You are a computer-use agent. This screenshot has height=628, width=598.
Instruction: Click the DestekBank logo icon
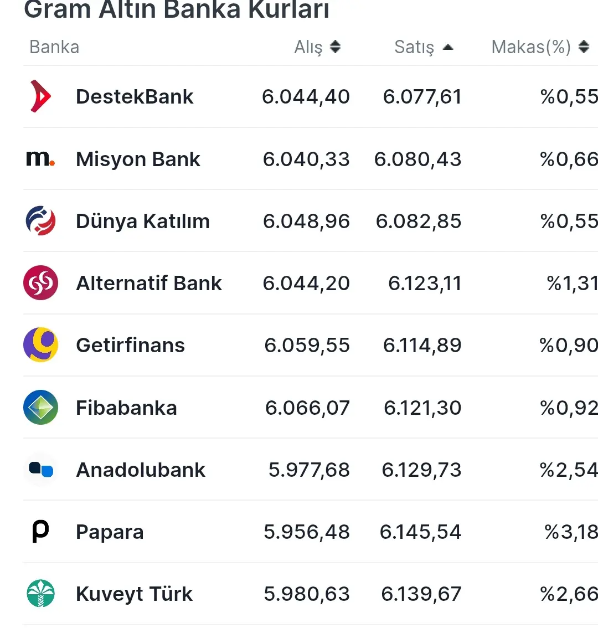(40, 96)
